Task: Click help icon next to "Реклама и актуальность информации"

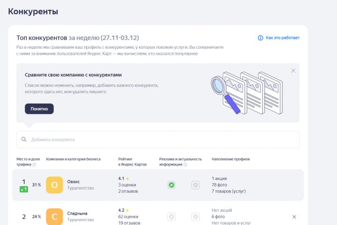Action: (185, 165)
